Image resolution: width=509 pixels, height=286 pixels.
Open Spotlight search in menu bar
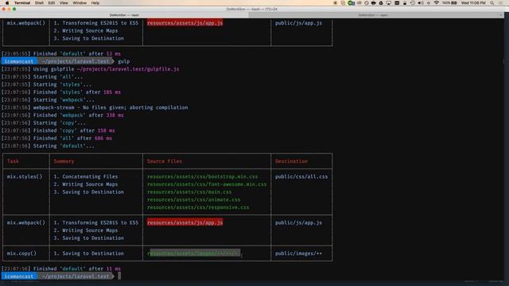point(492,3)
